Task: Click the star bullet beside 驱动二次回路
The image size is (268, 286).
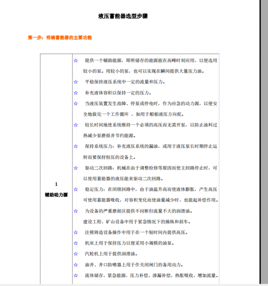Action: tap(75, 168)
